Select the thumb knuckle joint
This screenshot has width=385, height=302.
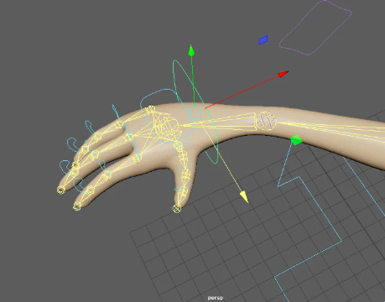point(178,145)
